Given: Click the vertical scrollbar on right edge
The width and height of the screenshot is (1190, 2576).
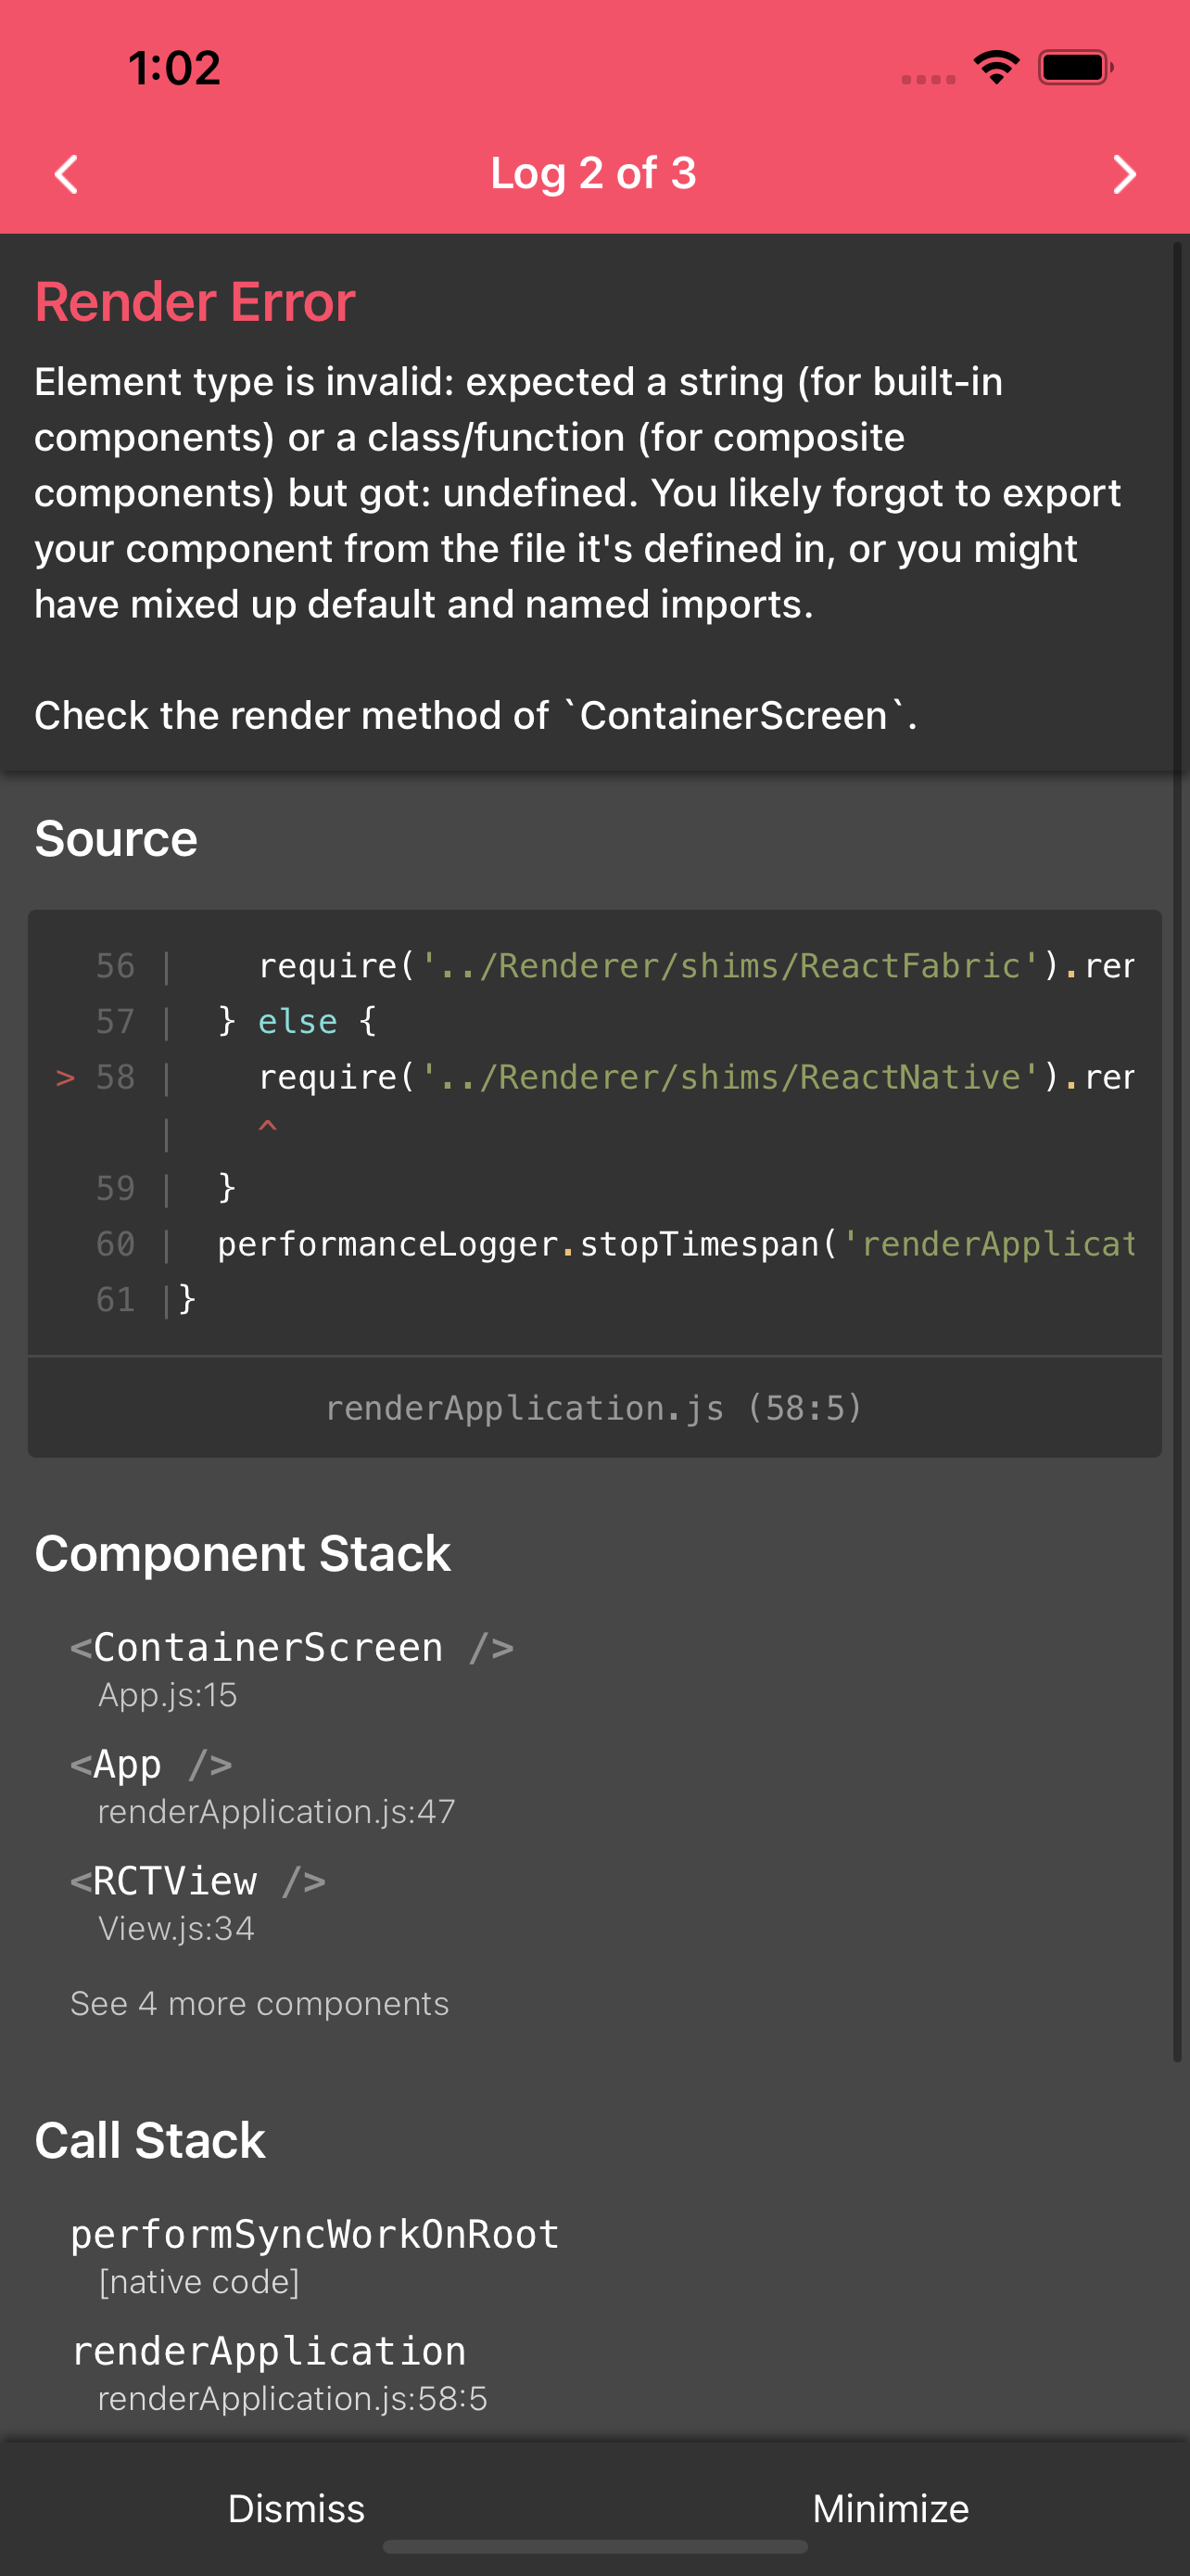Looking at the screenshot, I should [1177, 1150].
